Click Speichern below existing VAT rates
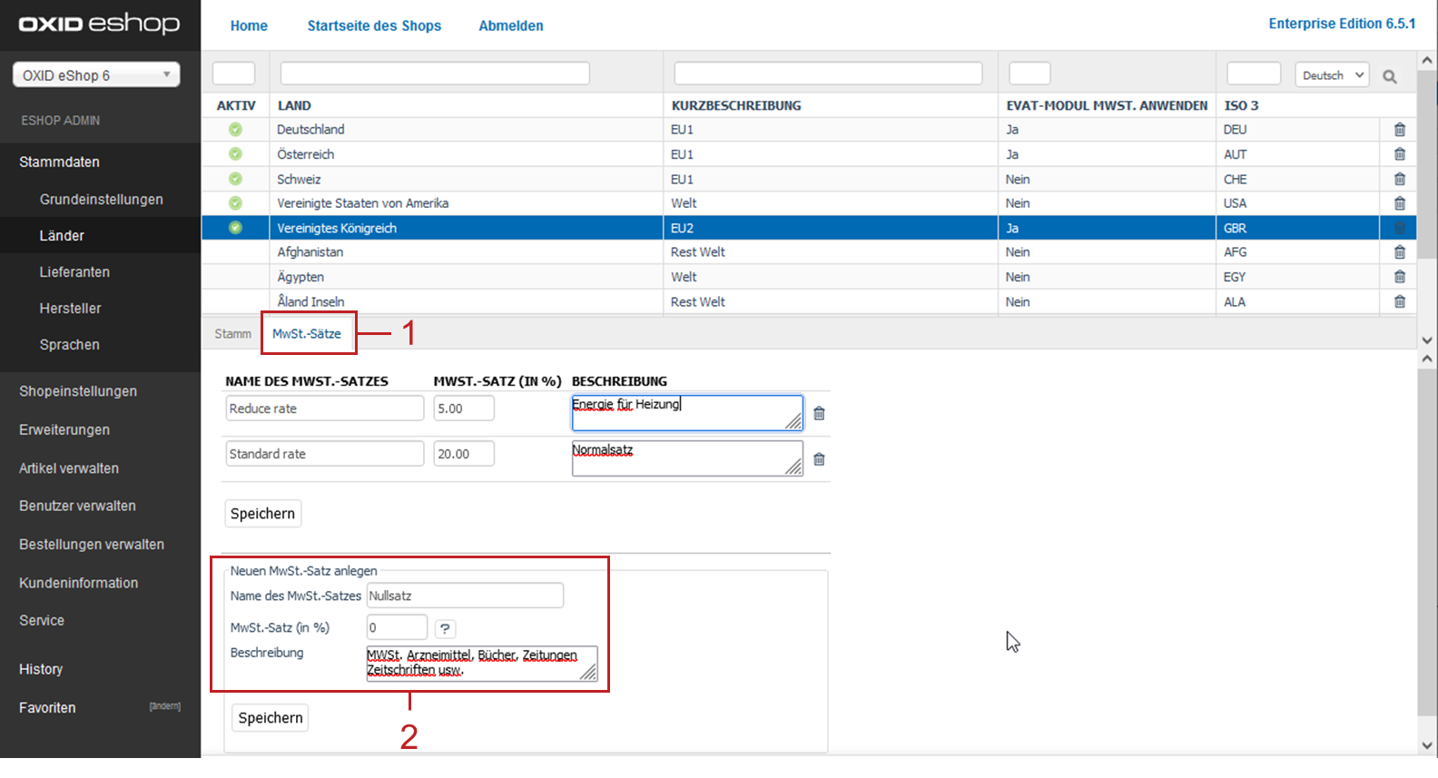Viewport: 1438px width, 778px height. [262, 514]
